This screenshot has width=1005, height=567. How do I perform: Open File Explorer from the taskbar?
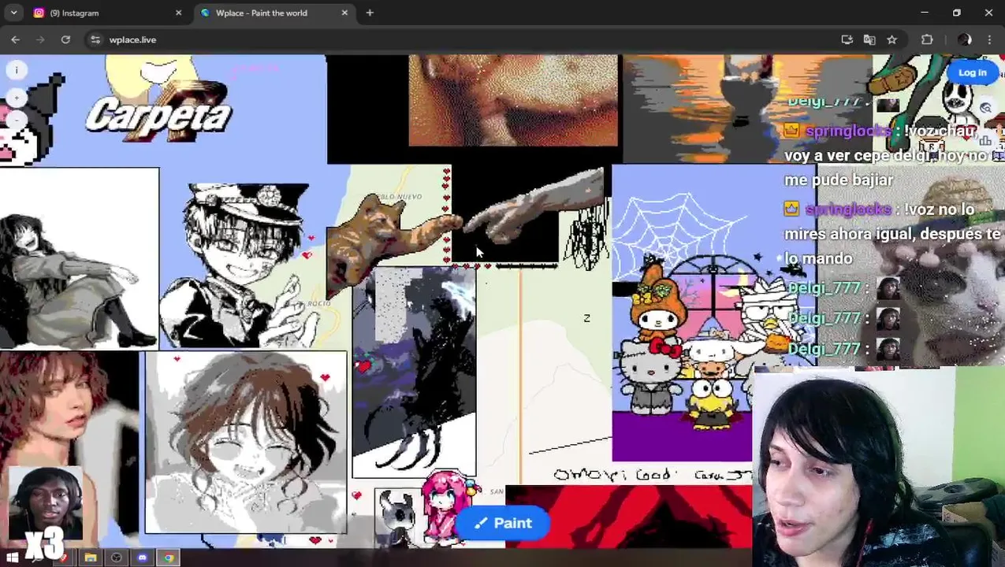coord(91,558)
